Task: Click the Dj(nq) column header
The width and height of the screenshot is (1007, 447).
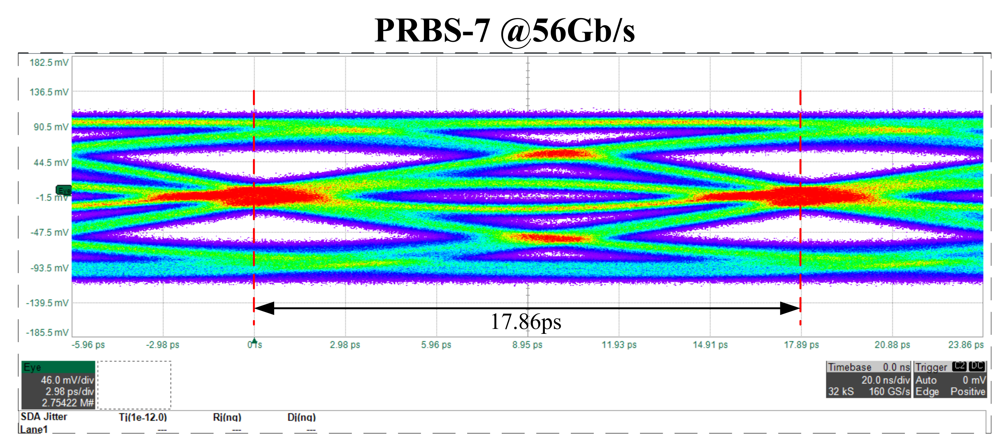Action: [301, 417]
